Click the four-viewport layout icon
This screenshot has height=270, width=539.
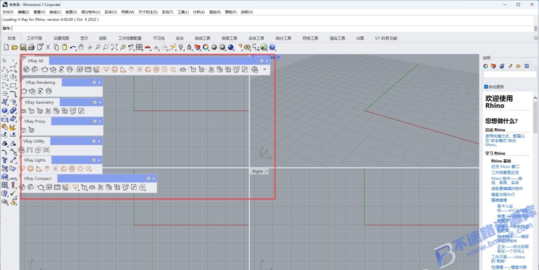(139, 47)
